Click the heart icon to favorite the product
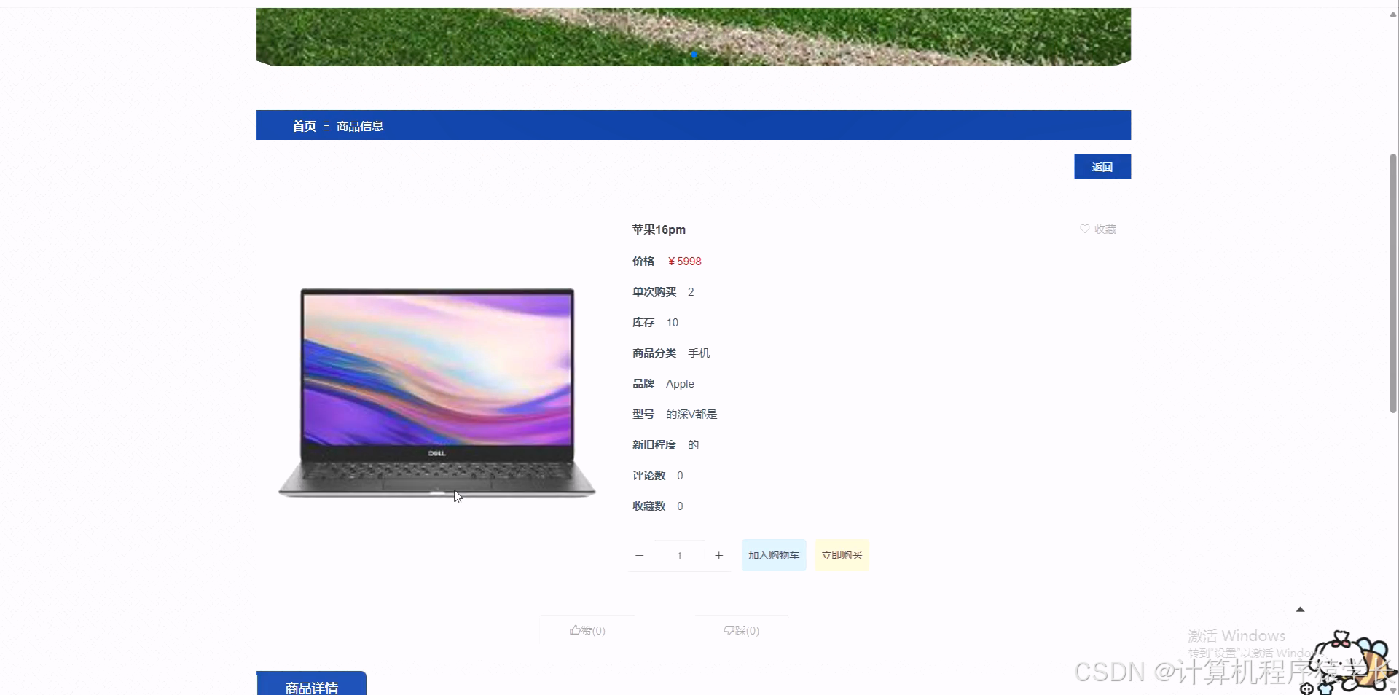Image resolution: width=1399 pixels, height=695 pixels. click(1085, 229)
